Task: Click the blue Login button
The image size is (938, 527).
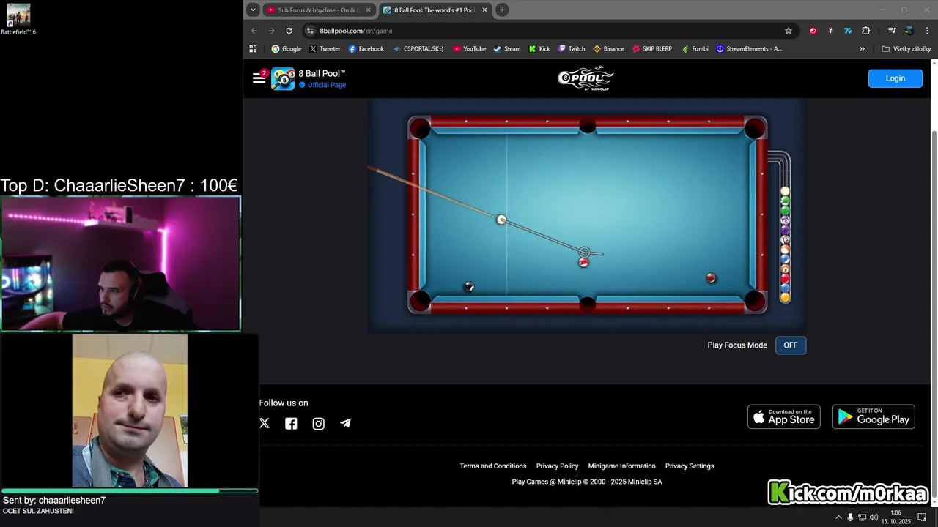Action: click(895, 78)
